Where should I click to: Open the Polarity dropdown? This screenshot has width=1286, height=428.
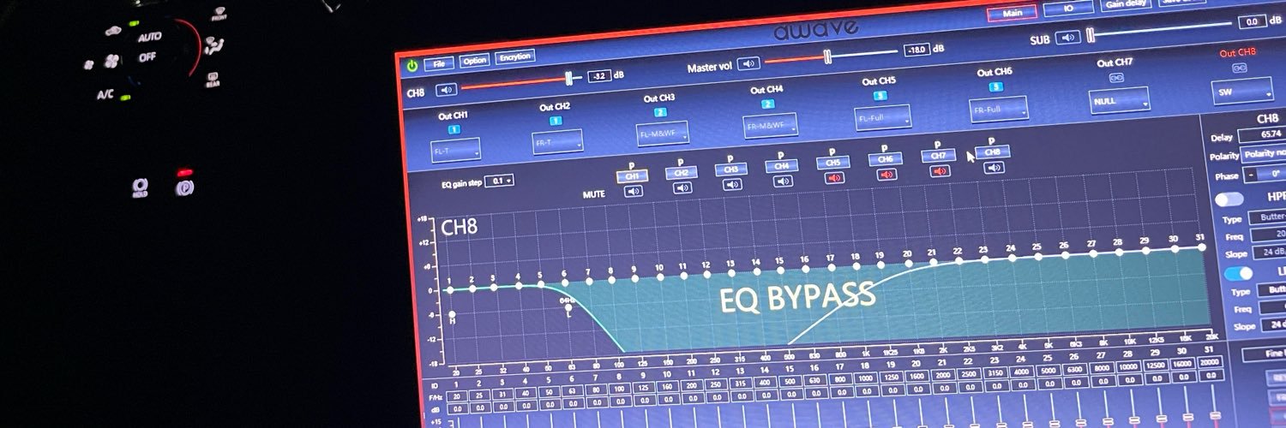(x=1265, y=155)
